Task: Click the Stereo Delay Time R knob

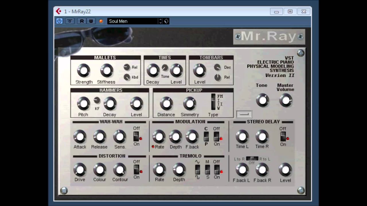Action: pyautogui.click(x=262, y=136)
